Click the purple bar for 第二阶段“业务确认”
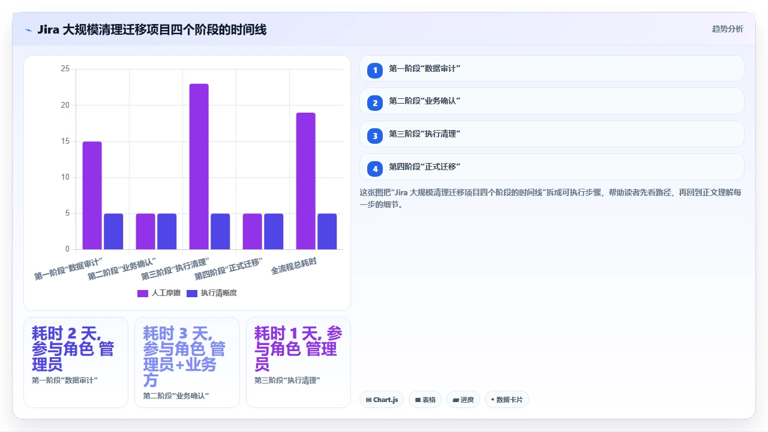768x432 pixels. coord(146,231)
